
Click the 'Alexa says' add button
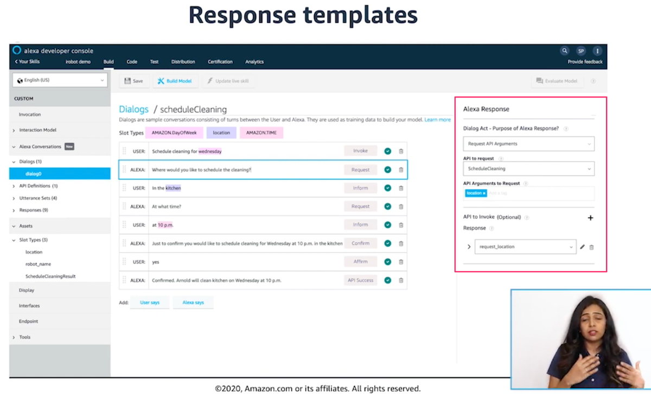point(193,302)
